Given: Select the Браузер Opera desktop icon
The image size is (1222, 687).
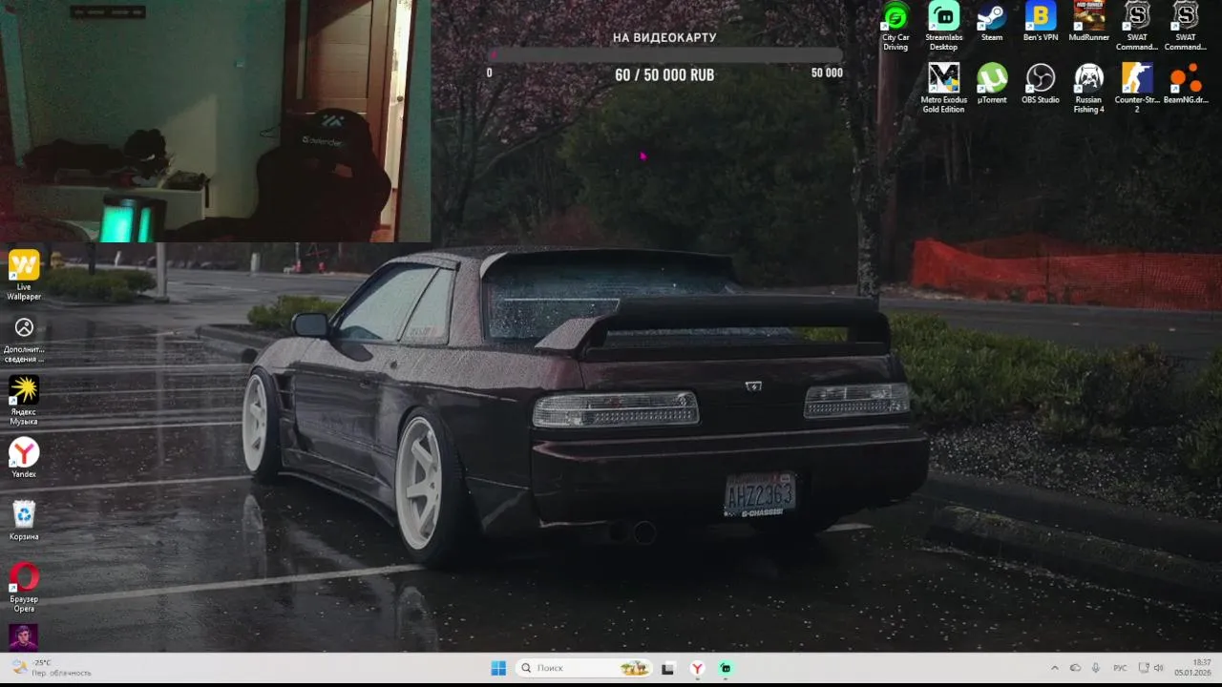Looking at the screenshot, I should pos(24,588).
